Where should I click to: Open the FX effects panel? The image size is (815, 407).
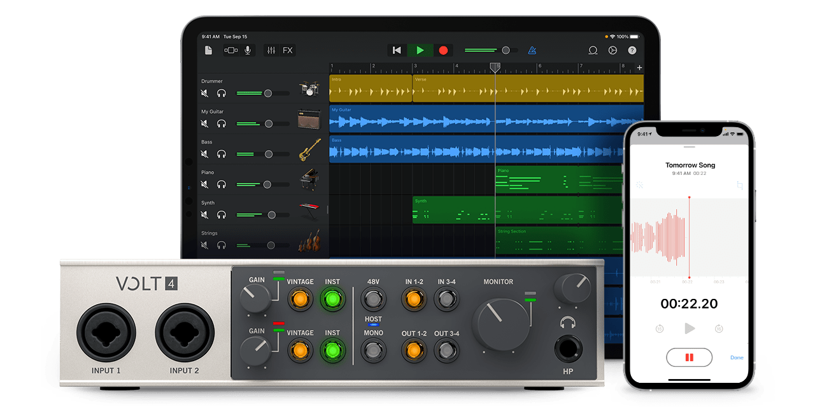[288, 50]
